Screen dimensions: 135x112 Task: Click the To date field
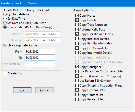pos(40,58)
